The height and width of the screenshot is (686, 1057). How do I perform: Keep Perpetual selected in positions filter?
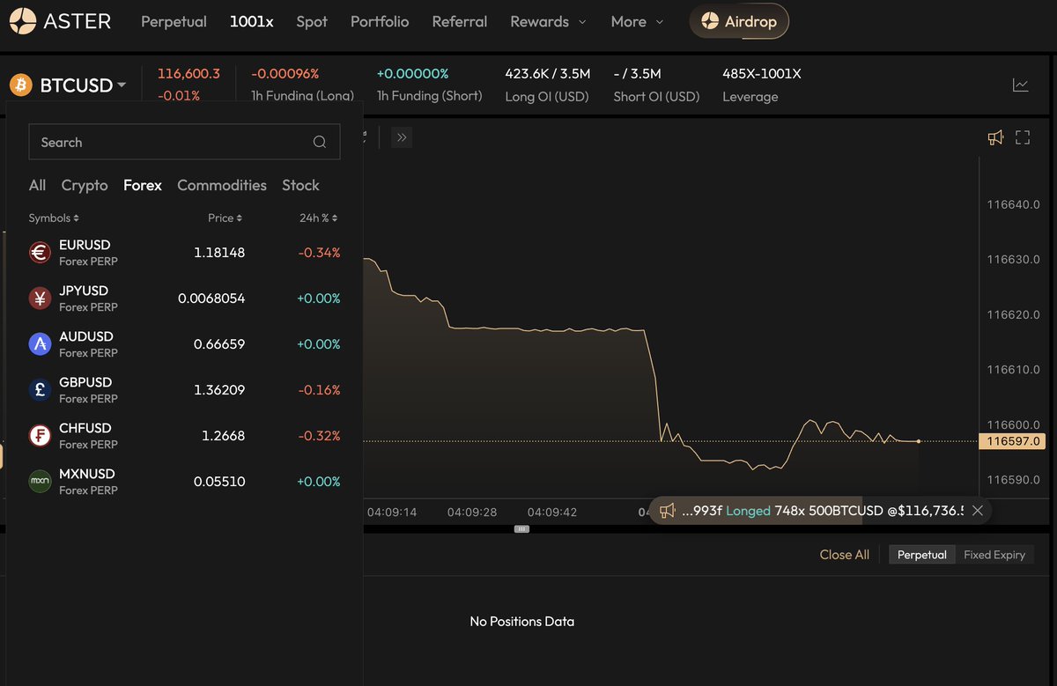tap(921, 554)
